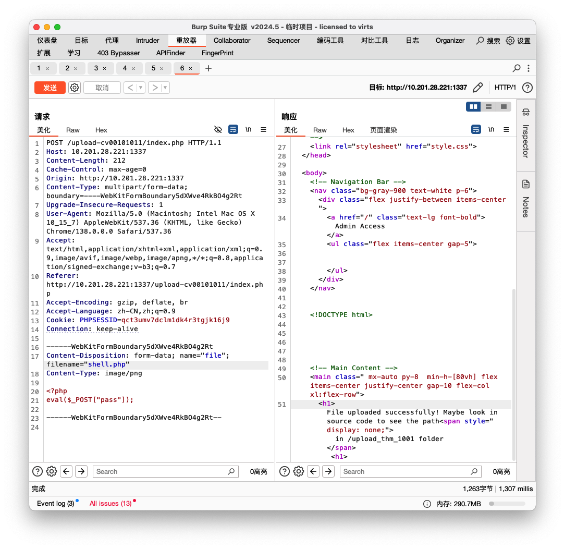Toggle hidden characters eye icon in request

point(218,129)
